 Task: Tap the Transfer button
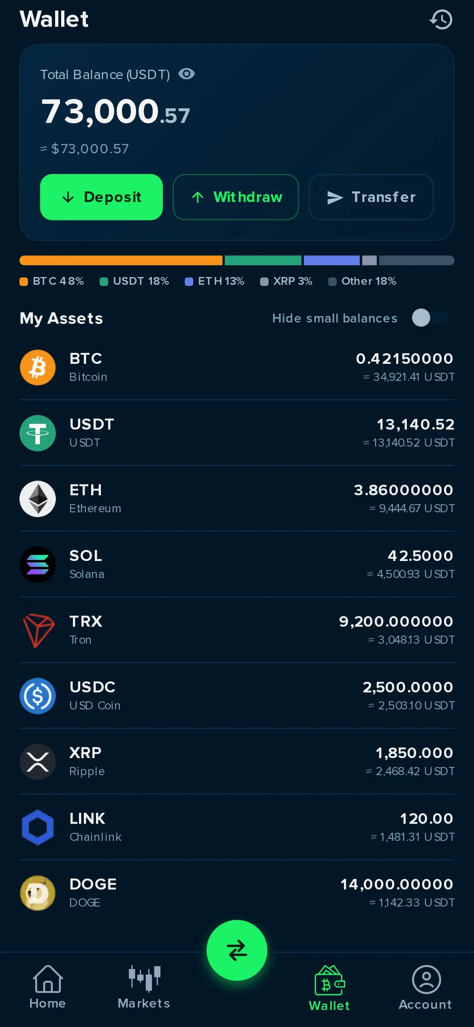[x=371, y=197]
